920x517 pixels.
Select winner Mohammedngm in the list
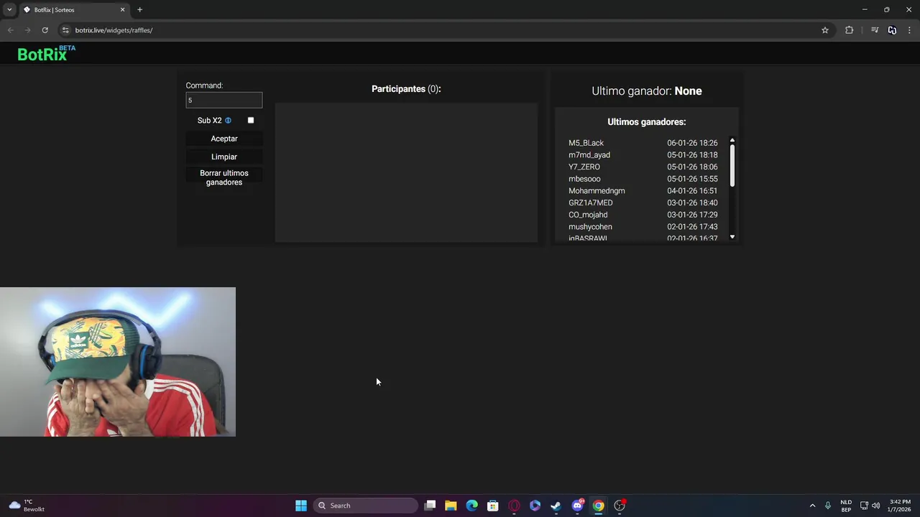597,191
